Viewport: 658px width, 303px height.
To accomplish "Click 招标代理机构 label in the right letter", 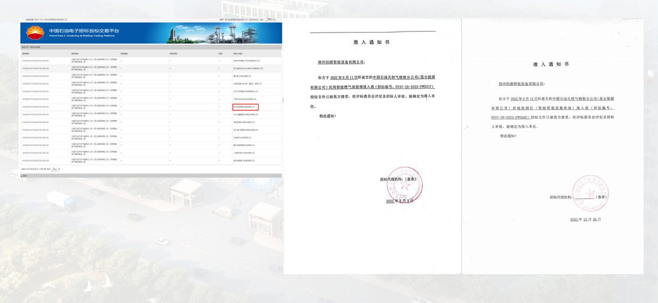I will point(561,197).
